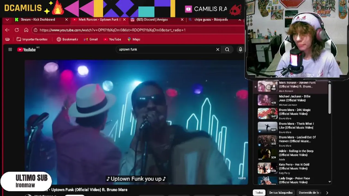This screenshot has height=196, width=349.
Task: Open the YouTube bookmark in bookmarks bar
Action: pyautogui.click(x=112, y=39)
